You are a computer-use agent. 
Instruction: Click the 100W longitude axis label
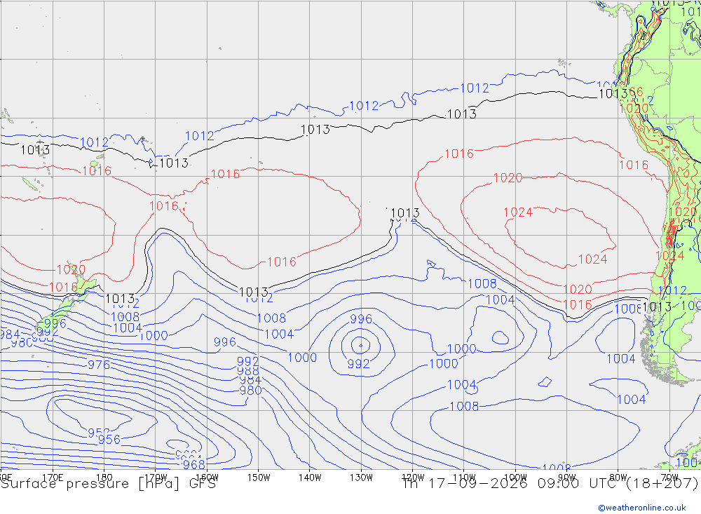515,478
